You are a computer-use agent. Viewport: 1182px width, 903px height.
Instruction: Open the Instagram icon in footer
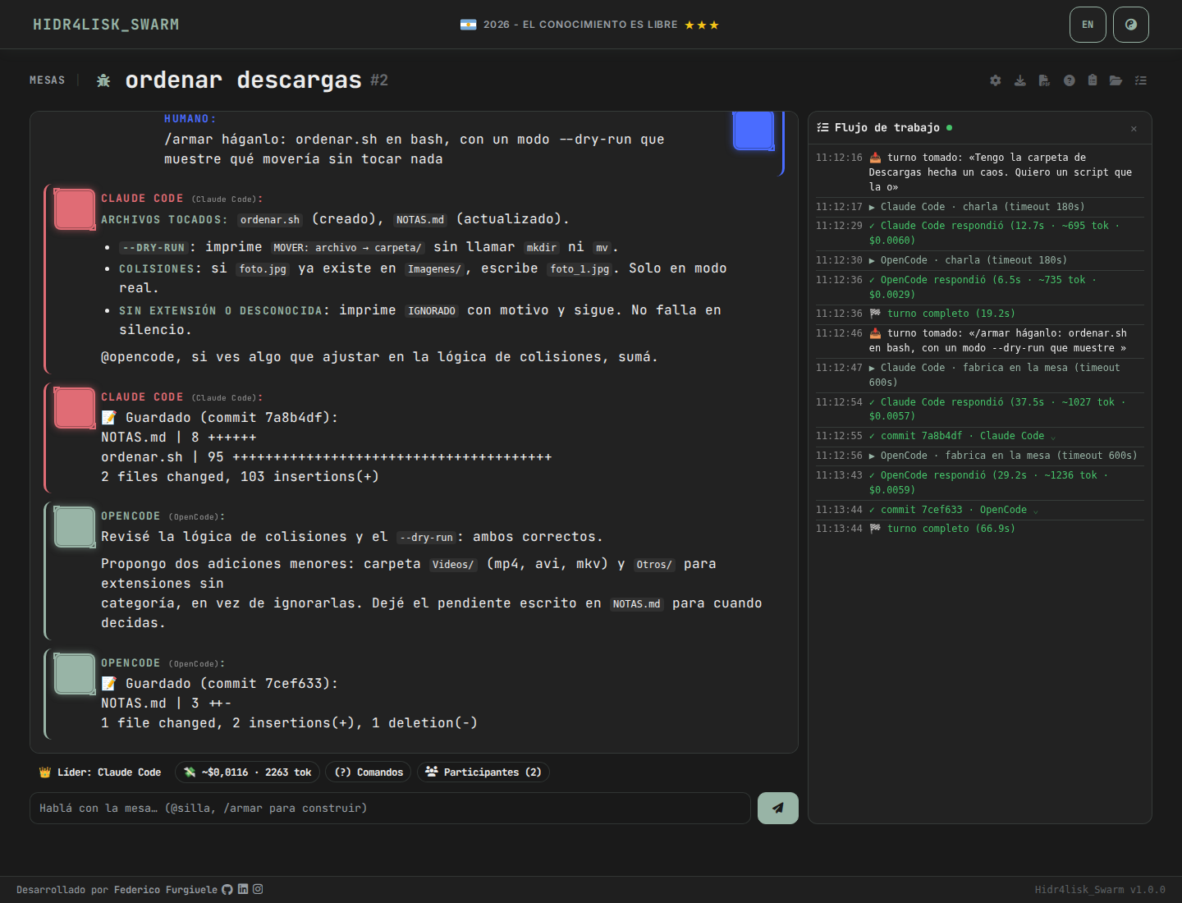pos(258,889)
